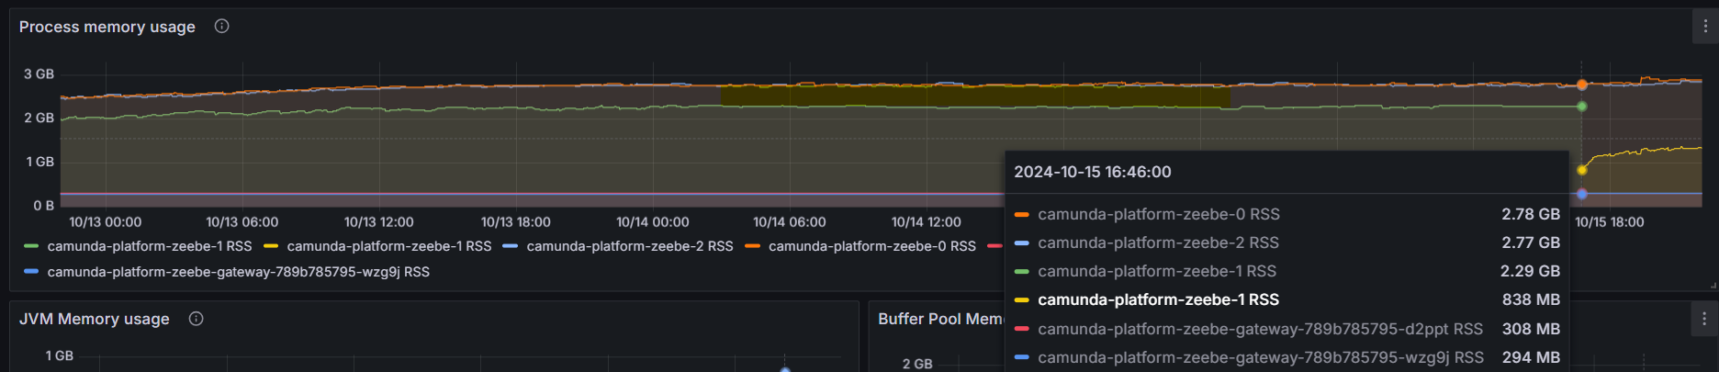Click the 10/13 00:00 axis label
The height and width of the screenshot is (372, 1719).
[106, 222]
